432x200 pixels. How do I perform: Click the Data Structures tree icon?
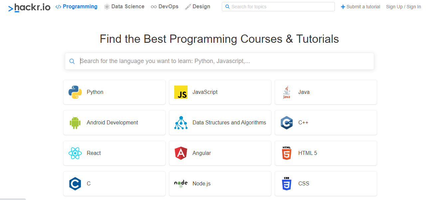click(x=181, y=123)
